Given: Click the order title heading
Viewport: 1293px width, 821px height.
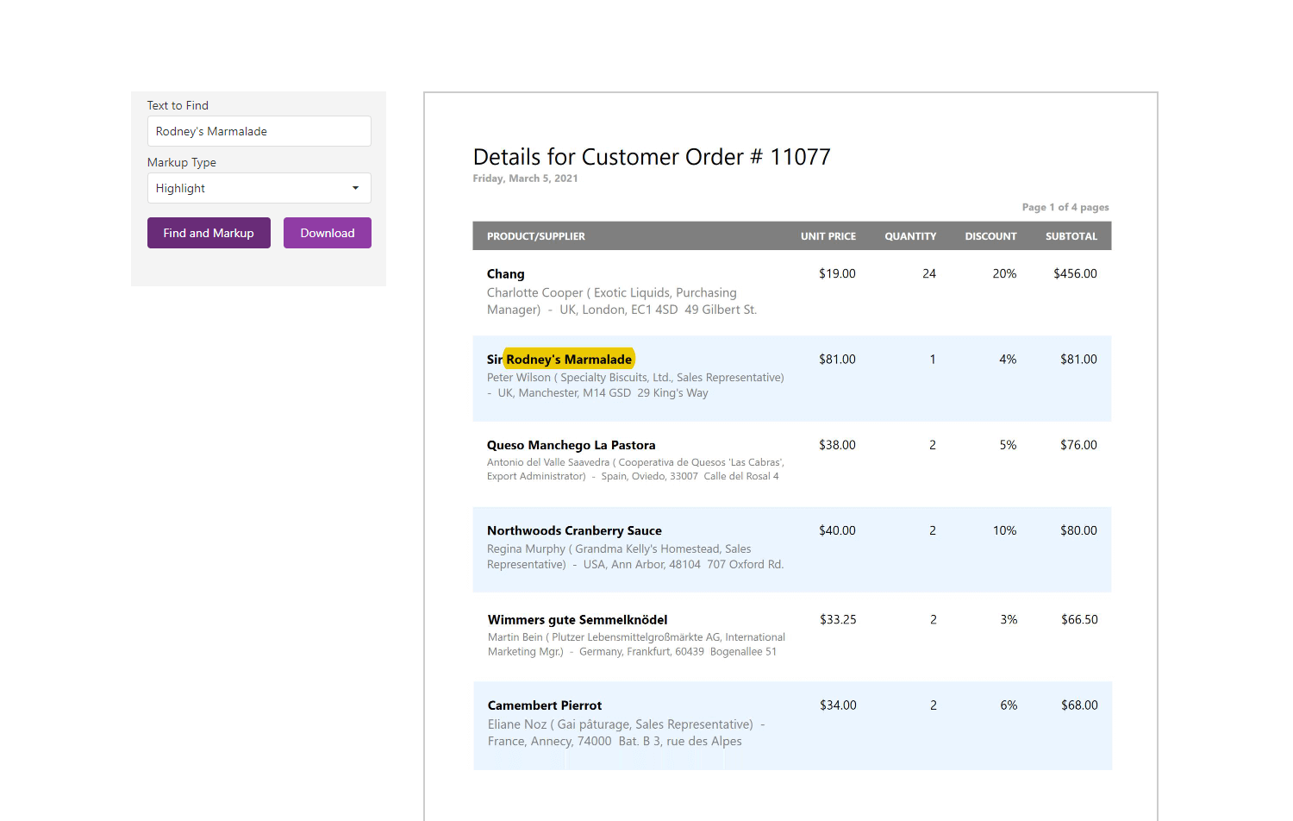Looking at the screenshot, I should [x=651, y=157].
